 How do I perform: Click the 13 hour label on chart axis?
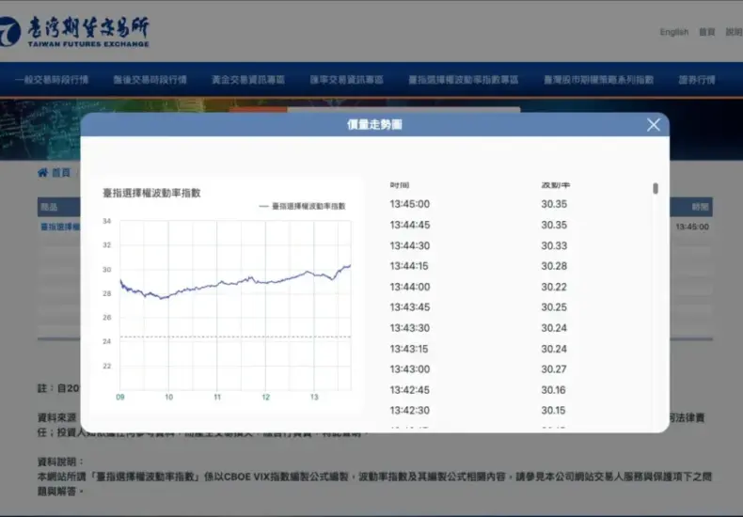(314, 398)
